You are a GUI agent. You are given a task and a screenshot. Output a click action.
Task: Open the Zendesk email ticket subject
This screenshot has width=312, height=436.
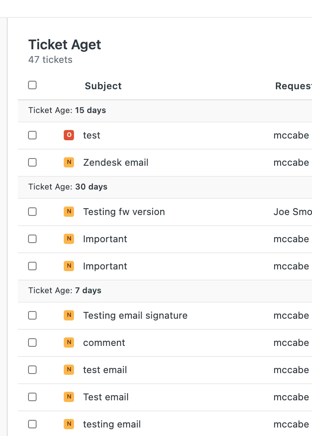coord(116,162)
